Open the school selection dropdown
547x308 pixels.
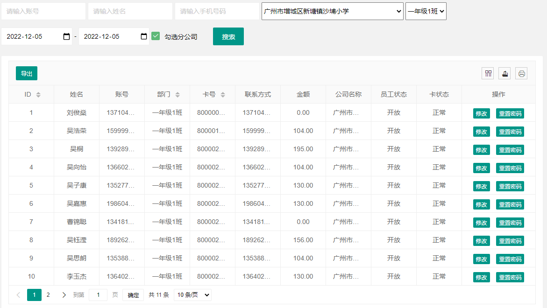(x=332, y=11)
